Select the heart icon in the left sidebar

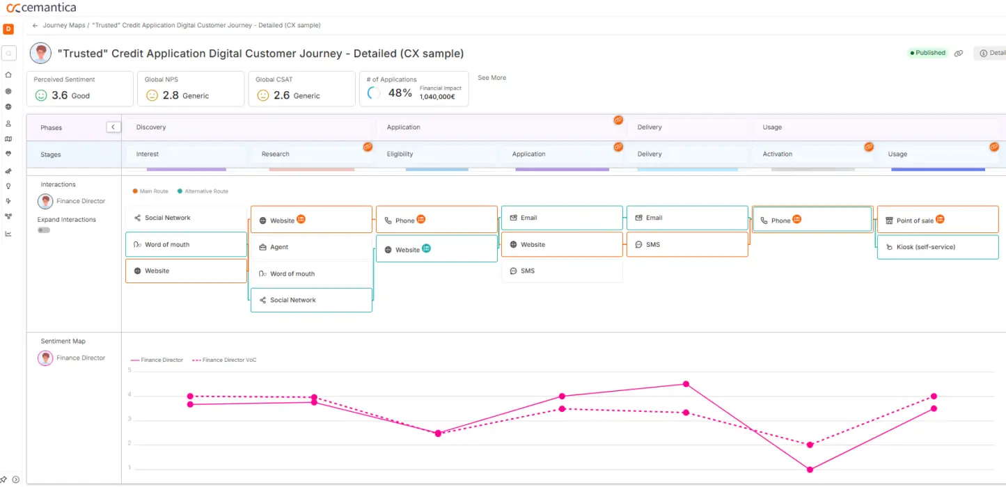click(x=8, y=154)
